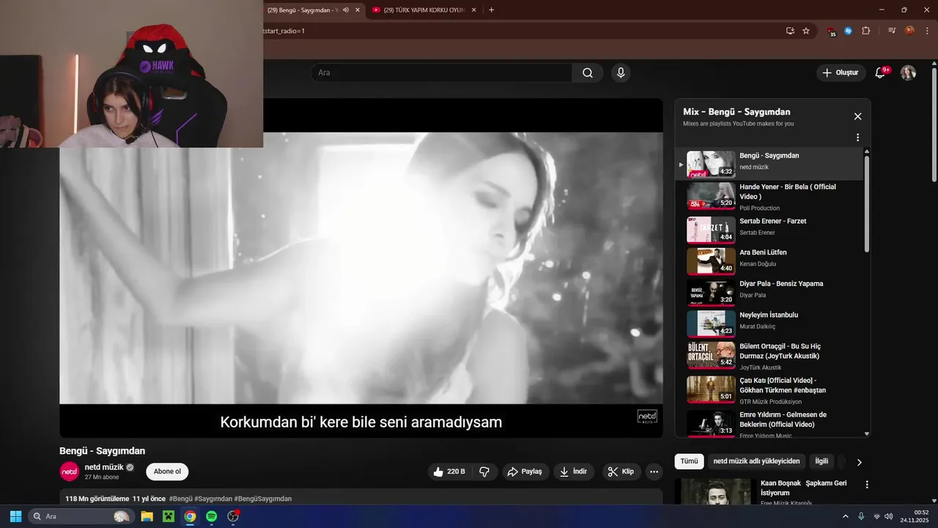Select current Bengü - Saygımdan playlist item
The image size is (938, 528).
click(769, 164)
